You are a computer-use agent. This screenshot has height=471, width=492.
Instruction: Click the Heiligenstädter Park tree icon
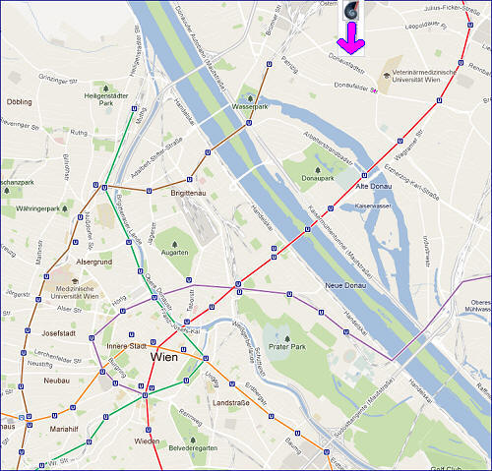pyautogui.click(x=105, y=88)
